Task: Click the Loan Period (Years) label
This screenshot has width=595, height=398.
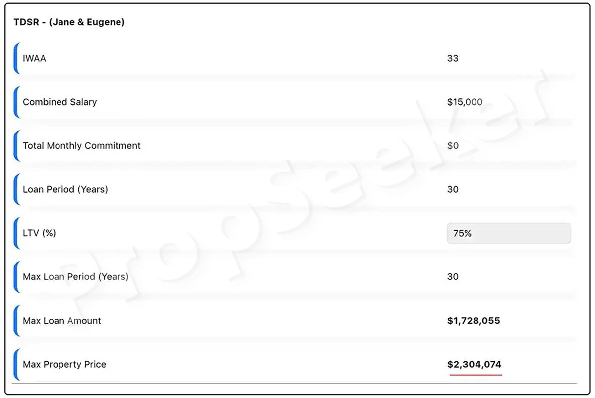Action: 65,189
